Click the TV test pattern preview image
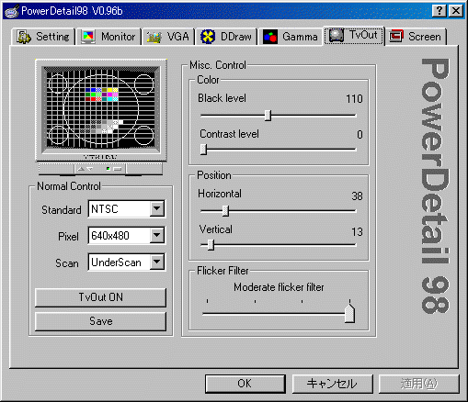The width and height of the screenshot is (468, 402). pyautogui.click(x=101, y=110)
